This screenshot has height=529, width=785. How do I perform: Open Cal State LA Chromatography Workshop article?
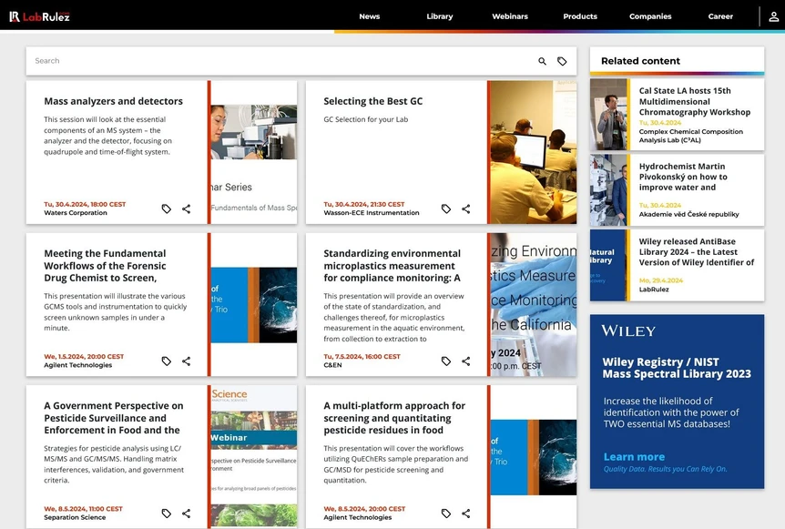[x=694, y=102]
